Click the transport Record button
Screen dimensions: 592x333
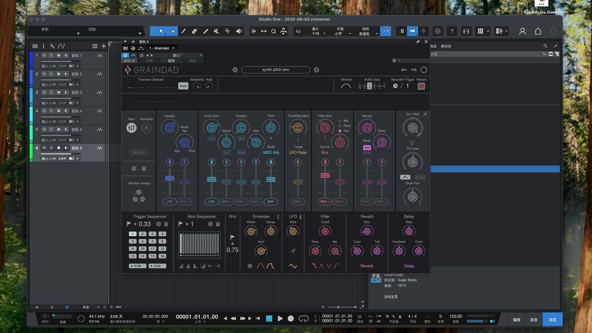click(290, 319)
